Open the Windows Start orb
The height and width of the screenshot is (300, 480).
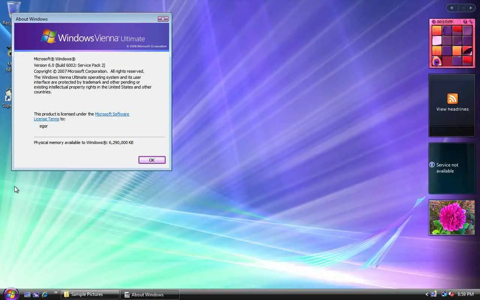coord(10,294)
